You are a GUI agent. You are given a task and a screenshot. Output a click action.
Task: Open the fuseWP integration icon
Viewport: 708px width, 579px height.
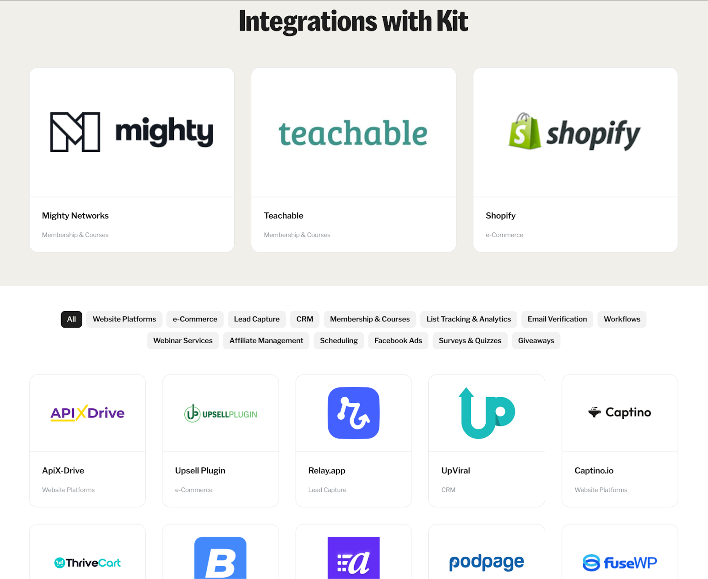[x=619, y=563]
